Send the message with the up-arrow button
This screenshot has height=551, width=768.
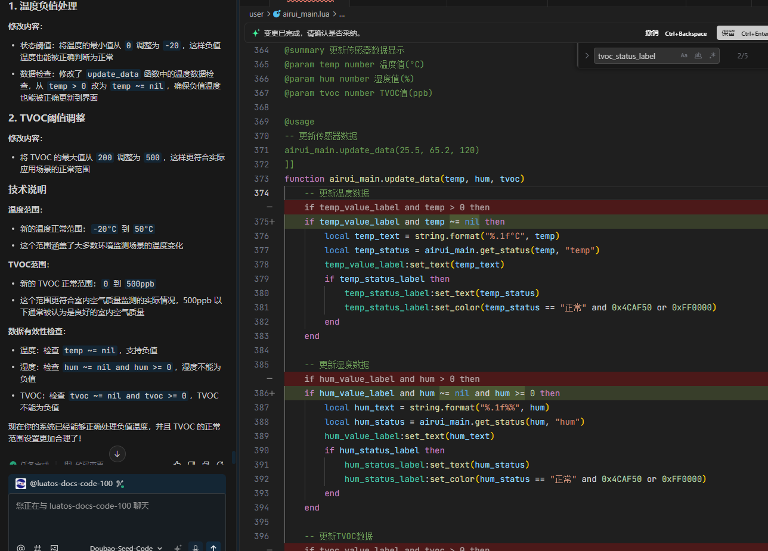coord(213,547)
